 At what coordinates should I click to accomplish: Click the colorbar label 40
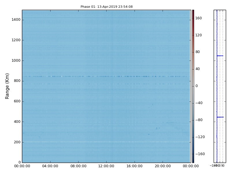(198, 69)
